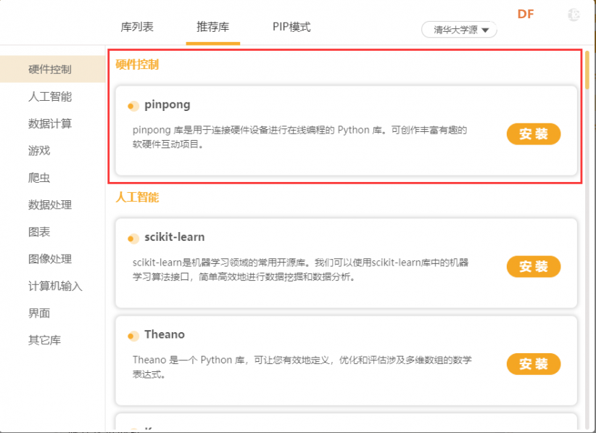Select the 推荐库 tab
596x433 pixels.
coord(213,27)
